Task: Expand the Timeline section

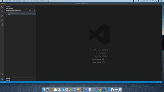Action: (x=20, y=80)
